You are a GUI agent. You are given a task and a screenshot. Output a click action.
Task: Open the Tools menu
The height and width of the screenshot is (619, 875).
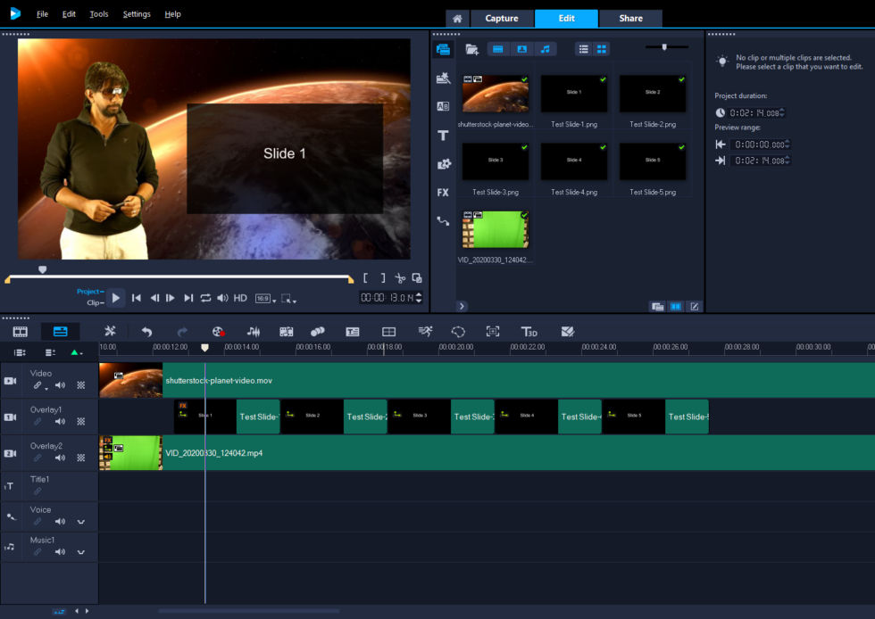[99, 13]
